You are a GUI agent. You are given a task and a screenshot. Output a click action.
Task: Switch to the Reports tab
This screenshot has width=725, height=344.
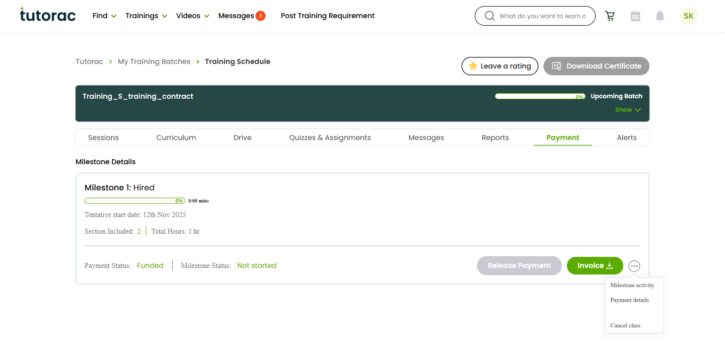click(x=495, y=137)
